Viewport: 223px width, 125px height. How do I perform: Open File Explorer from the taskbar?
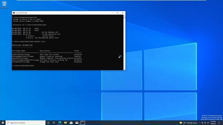66,123
